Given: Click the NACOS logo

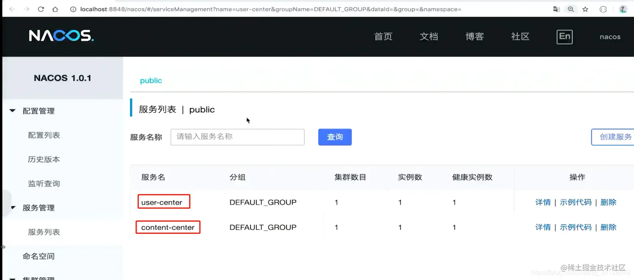Looking at the screenshot, I should point(61,36).
